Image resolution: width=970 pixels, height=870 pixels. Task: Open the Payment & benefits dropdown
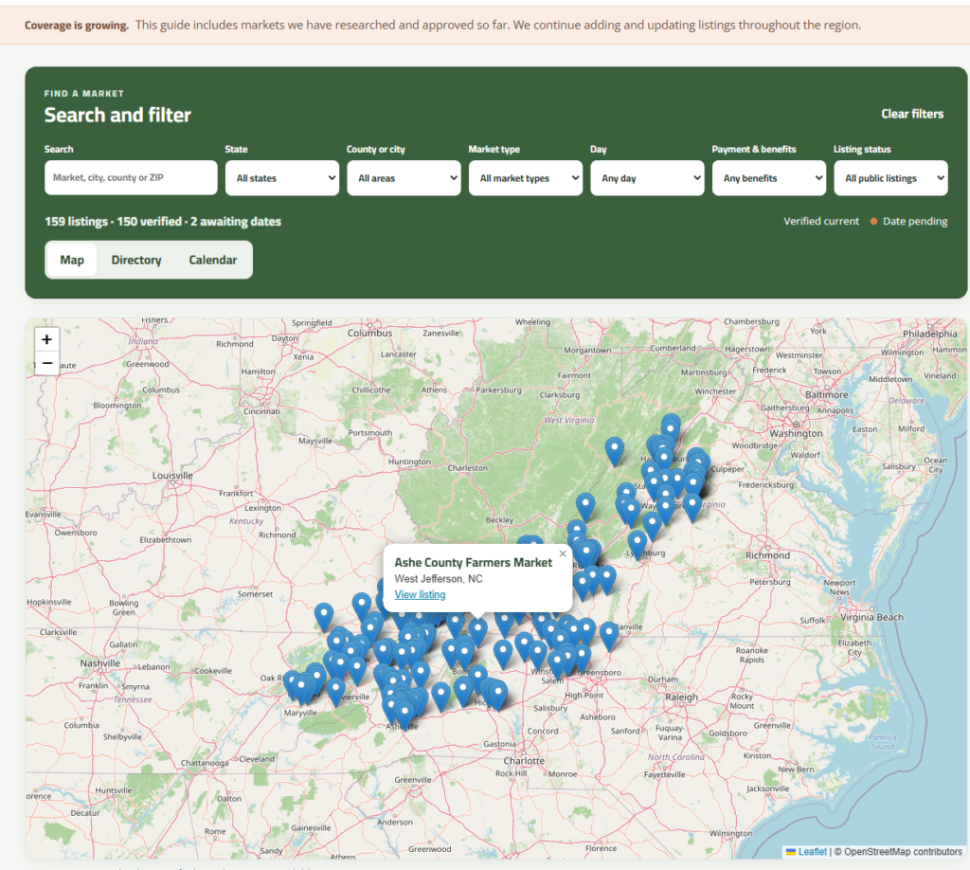pos(769,178)
